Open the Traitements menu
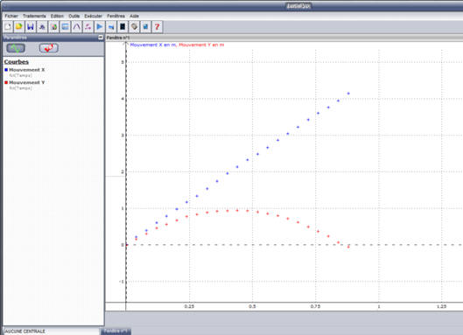Image resolution: width=463 pixels, height=335 pixels. pyautogui.click(x=34, y=16)
